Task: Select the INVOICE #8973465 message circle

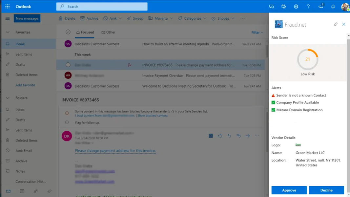Action: (68, 65)
